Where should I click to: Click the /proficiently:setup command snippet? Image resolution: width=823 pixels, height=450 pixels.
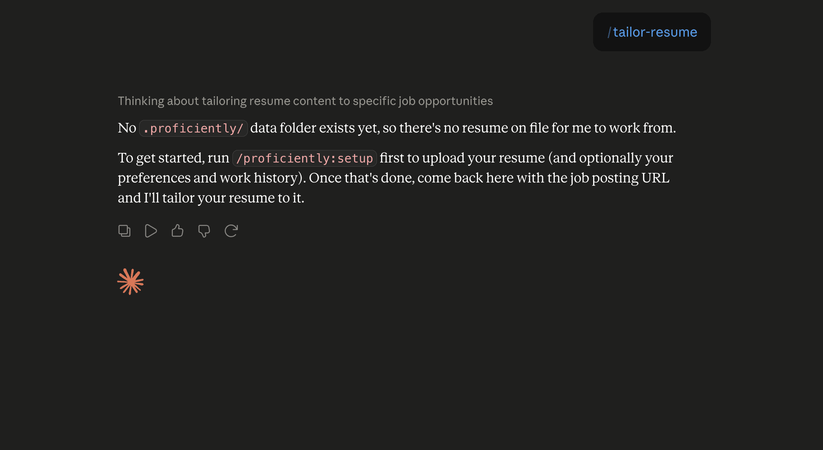pos(304,158)
